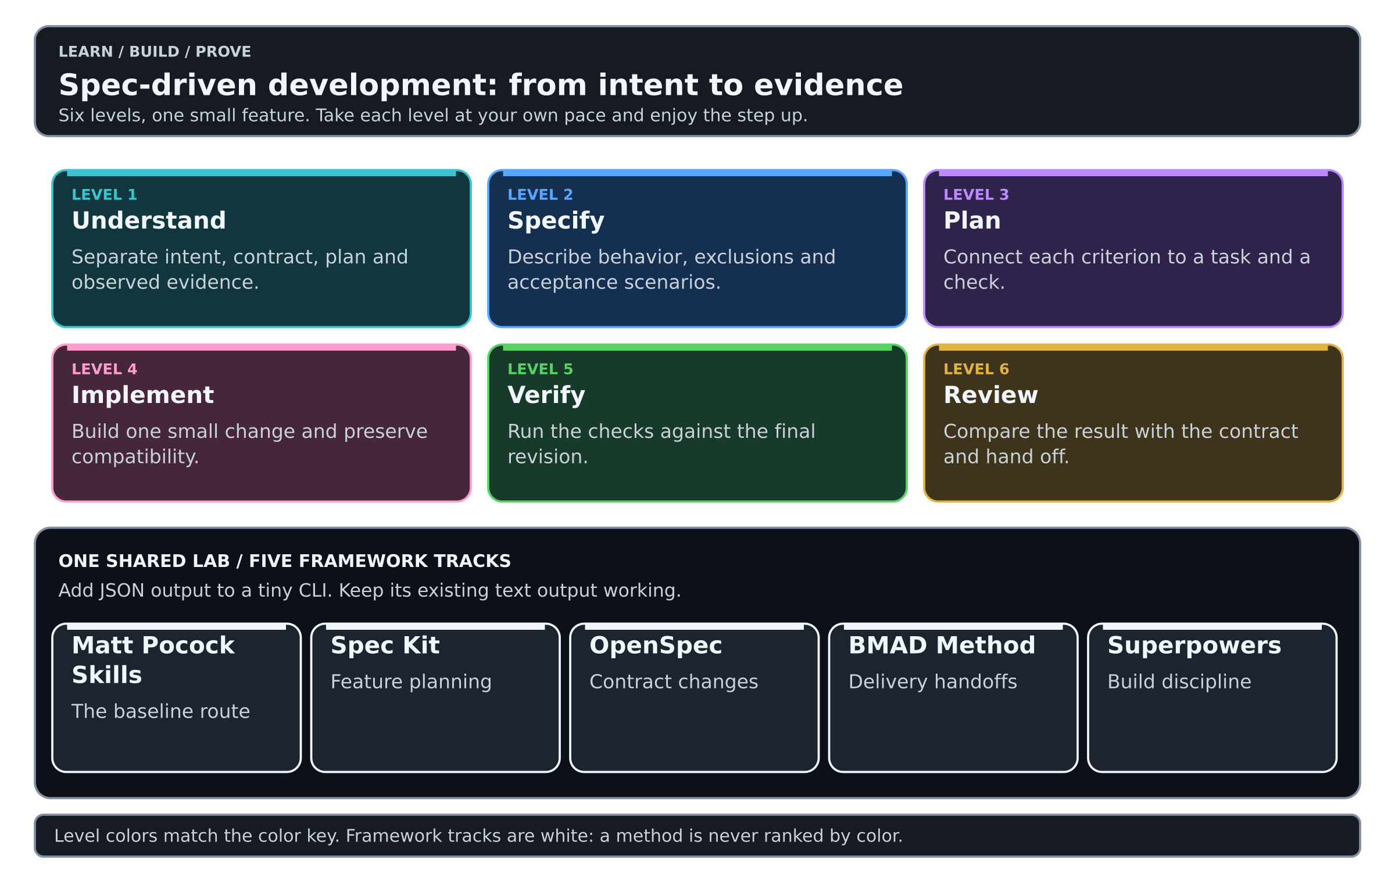Click the 'Feature planning' caption

pyautogui.click(x=411, y=682)
